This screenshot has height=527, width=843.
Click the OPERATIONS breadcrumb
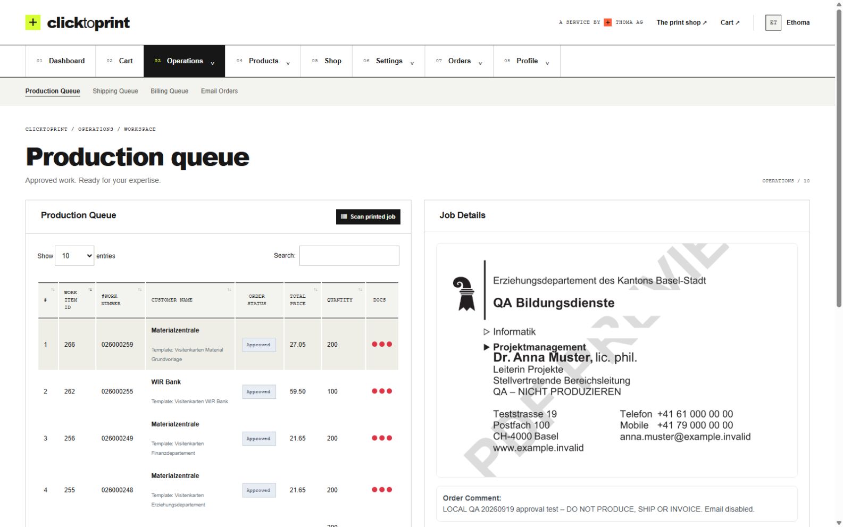[x=96, y=129]
